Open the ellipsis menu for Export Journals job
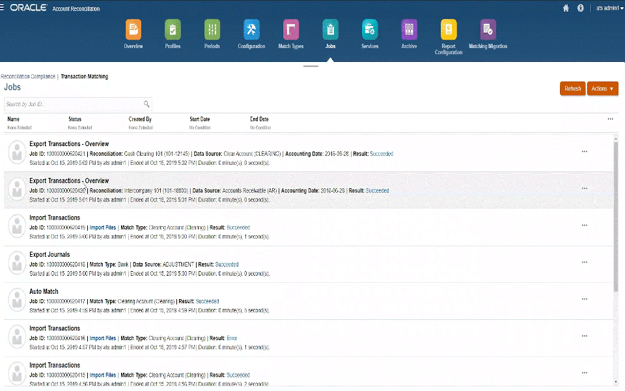This screenshot has height=391, width=625. point(585,262)
